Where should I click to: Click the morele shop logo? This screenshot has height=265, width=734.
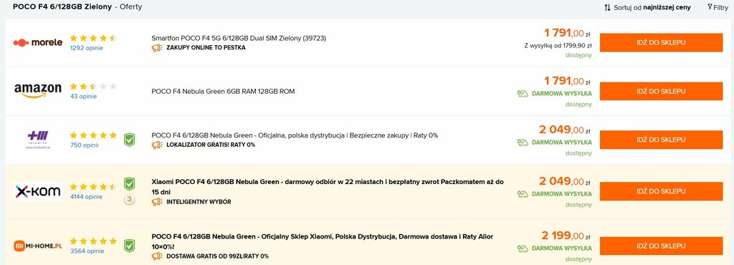click(x=38, y=42)
